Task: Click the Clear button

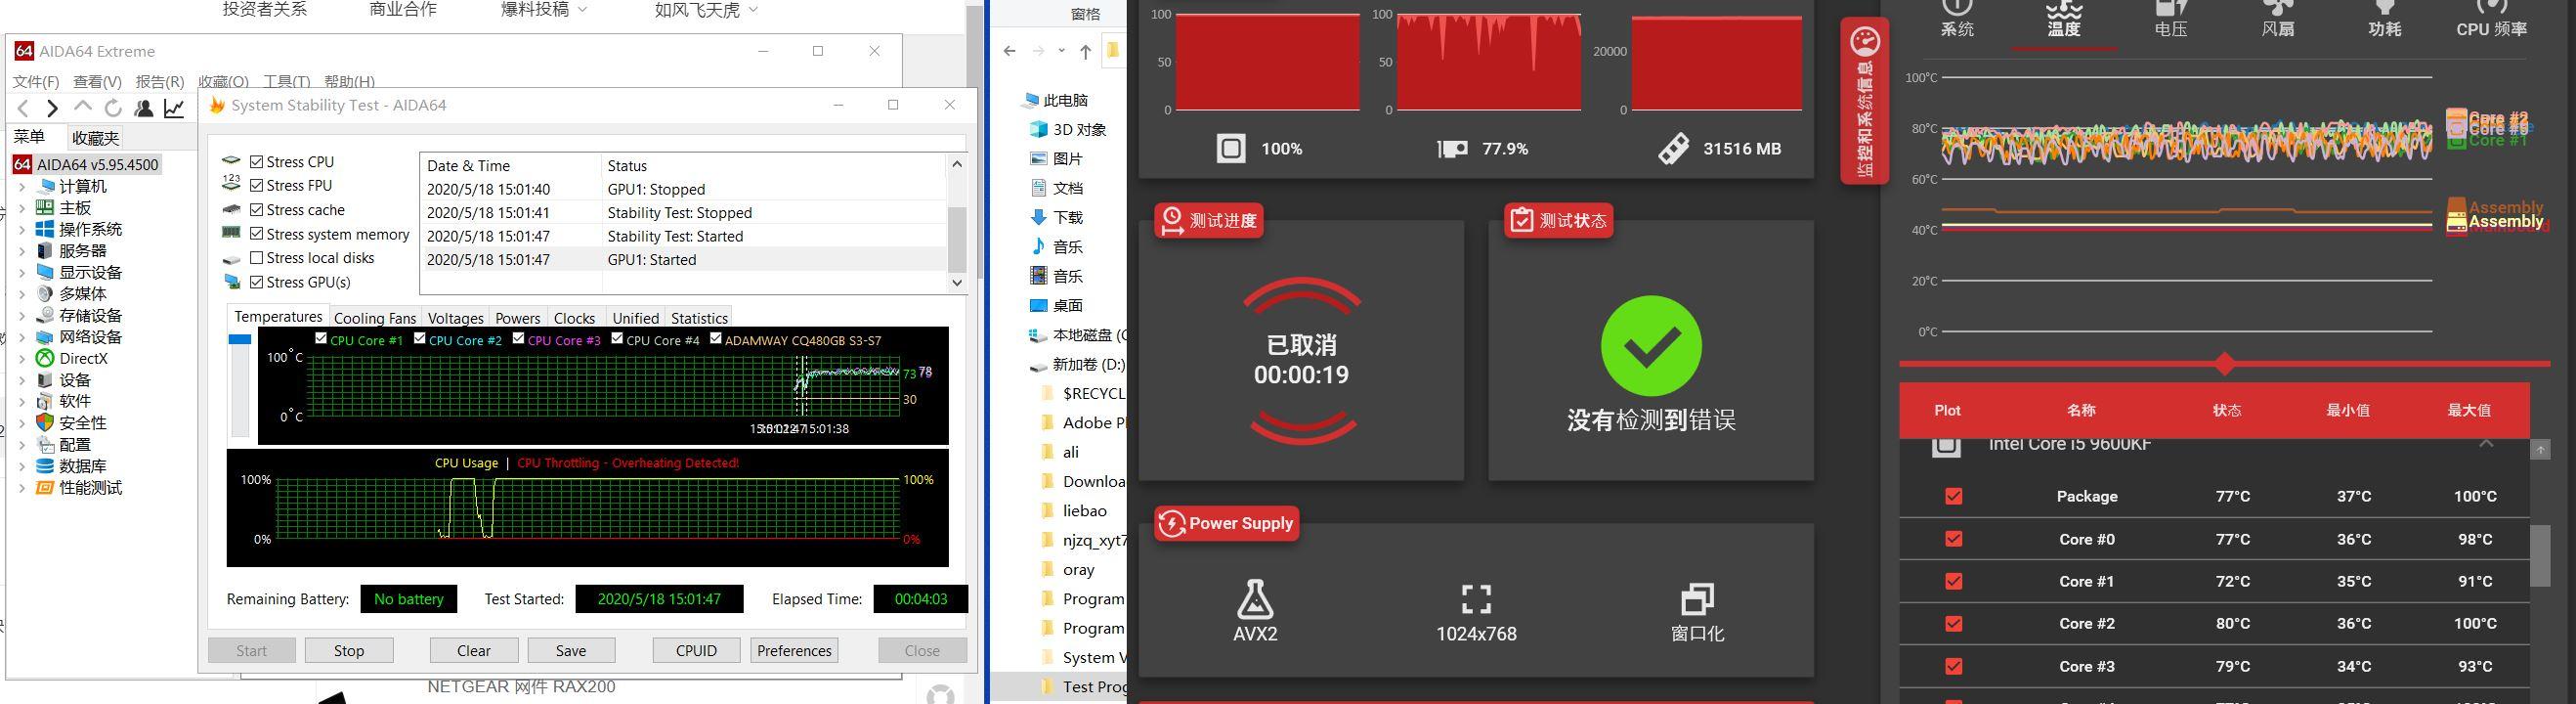Action: point(474,650)
